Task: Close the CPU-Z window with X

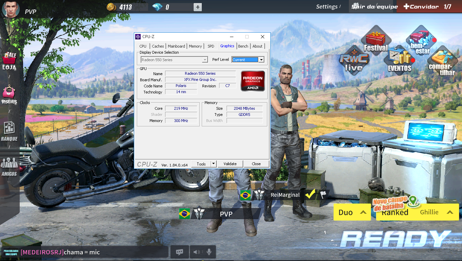Action: coord(263,37)
